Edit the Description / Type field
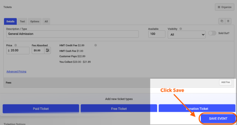 pos(72,34)
